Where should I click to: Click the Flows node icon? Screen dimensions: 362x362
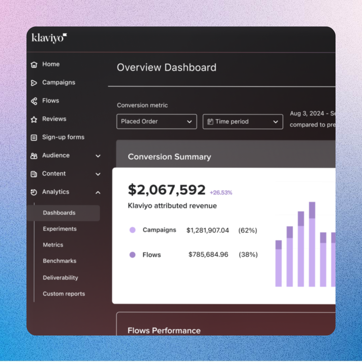(34, 101)
